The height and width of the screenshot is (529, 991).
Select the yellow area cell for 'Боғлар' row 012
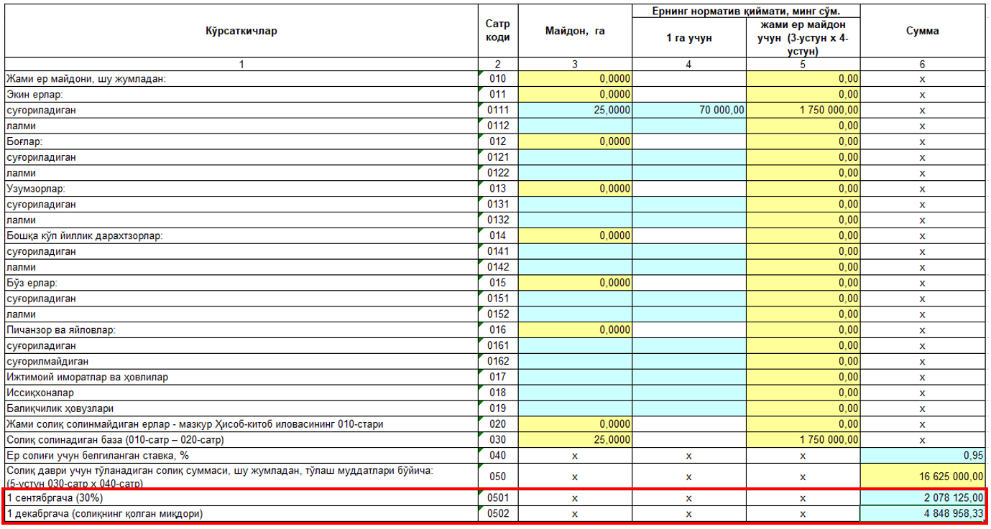coord(575,141)
